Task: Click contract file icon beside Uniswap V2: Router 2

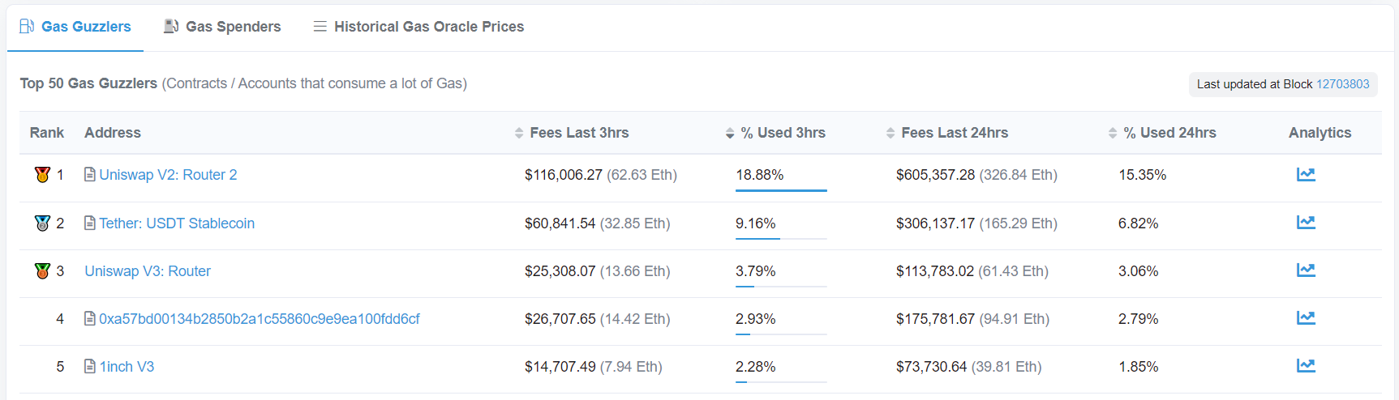Action: [x=90, y=174]
